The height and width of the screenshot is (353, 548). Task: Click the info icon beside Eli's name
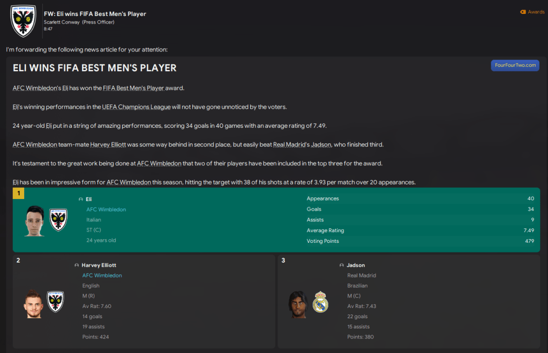[81, 199]
